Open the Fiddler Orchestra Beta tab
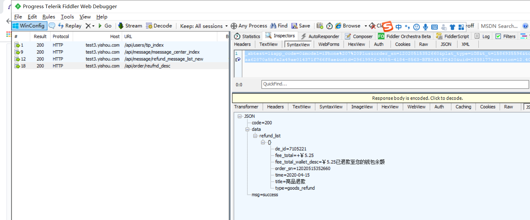 point(405,36)
